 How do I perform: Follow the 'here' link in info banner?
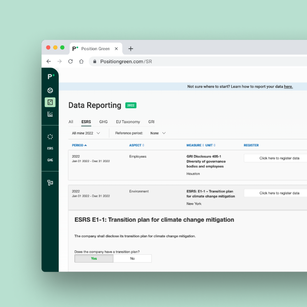coord(288,87)
